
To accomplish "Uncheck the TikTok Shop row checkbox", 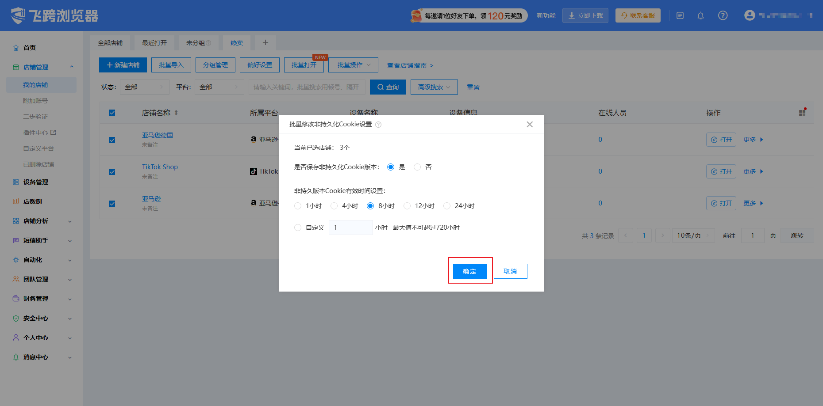I will 112,172.
